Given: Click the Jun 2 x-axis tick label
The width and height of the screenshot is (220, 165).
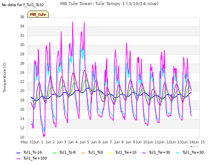Looking at the screenshot, I should tap(50, 142).
